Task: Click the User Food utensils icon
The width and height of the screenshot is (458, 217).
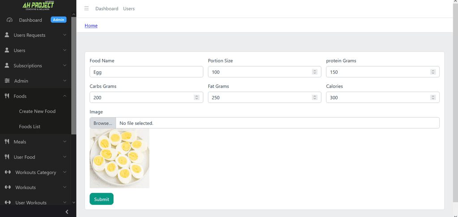Action: pos(7,157)
